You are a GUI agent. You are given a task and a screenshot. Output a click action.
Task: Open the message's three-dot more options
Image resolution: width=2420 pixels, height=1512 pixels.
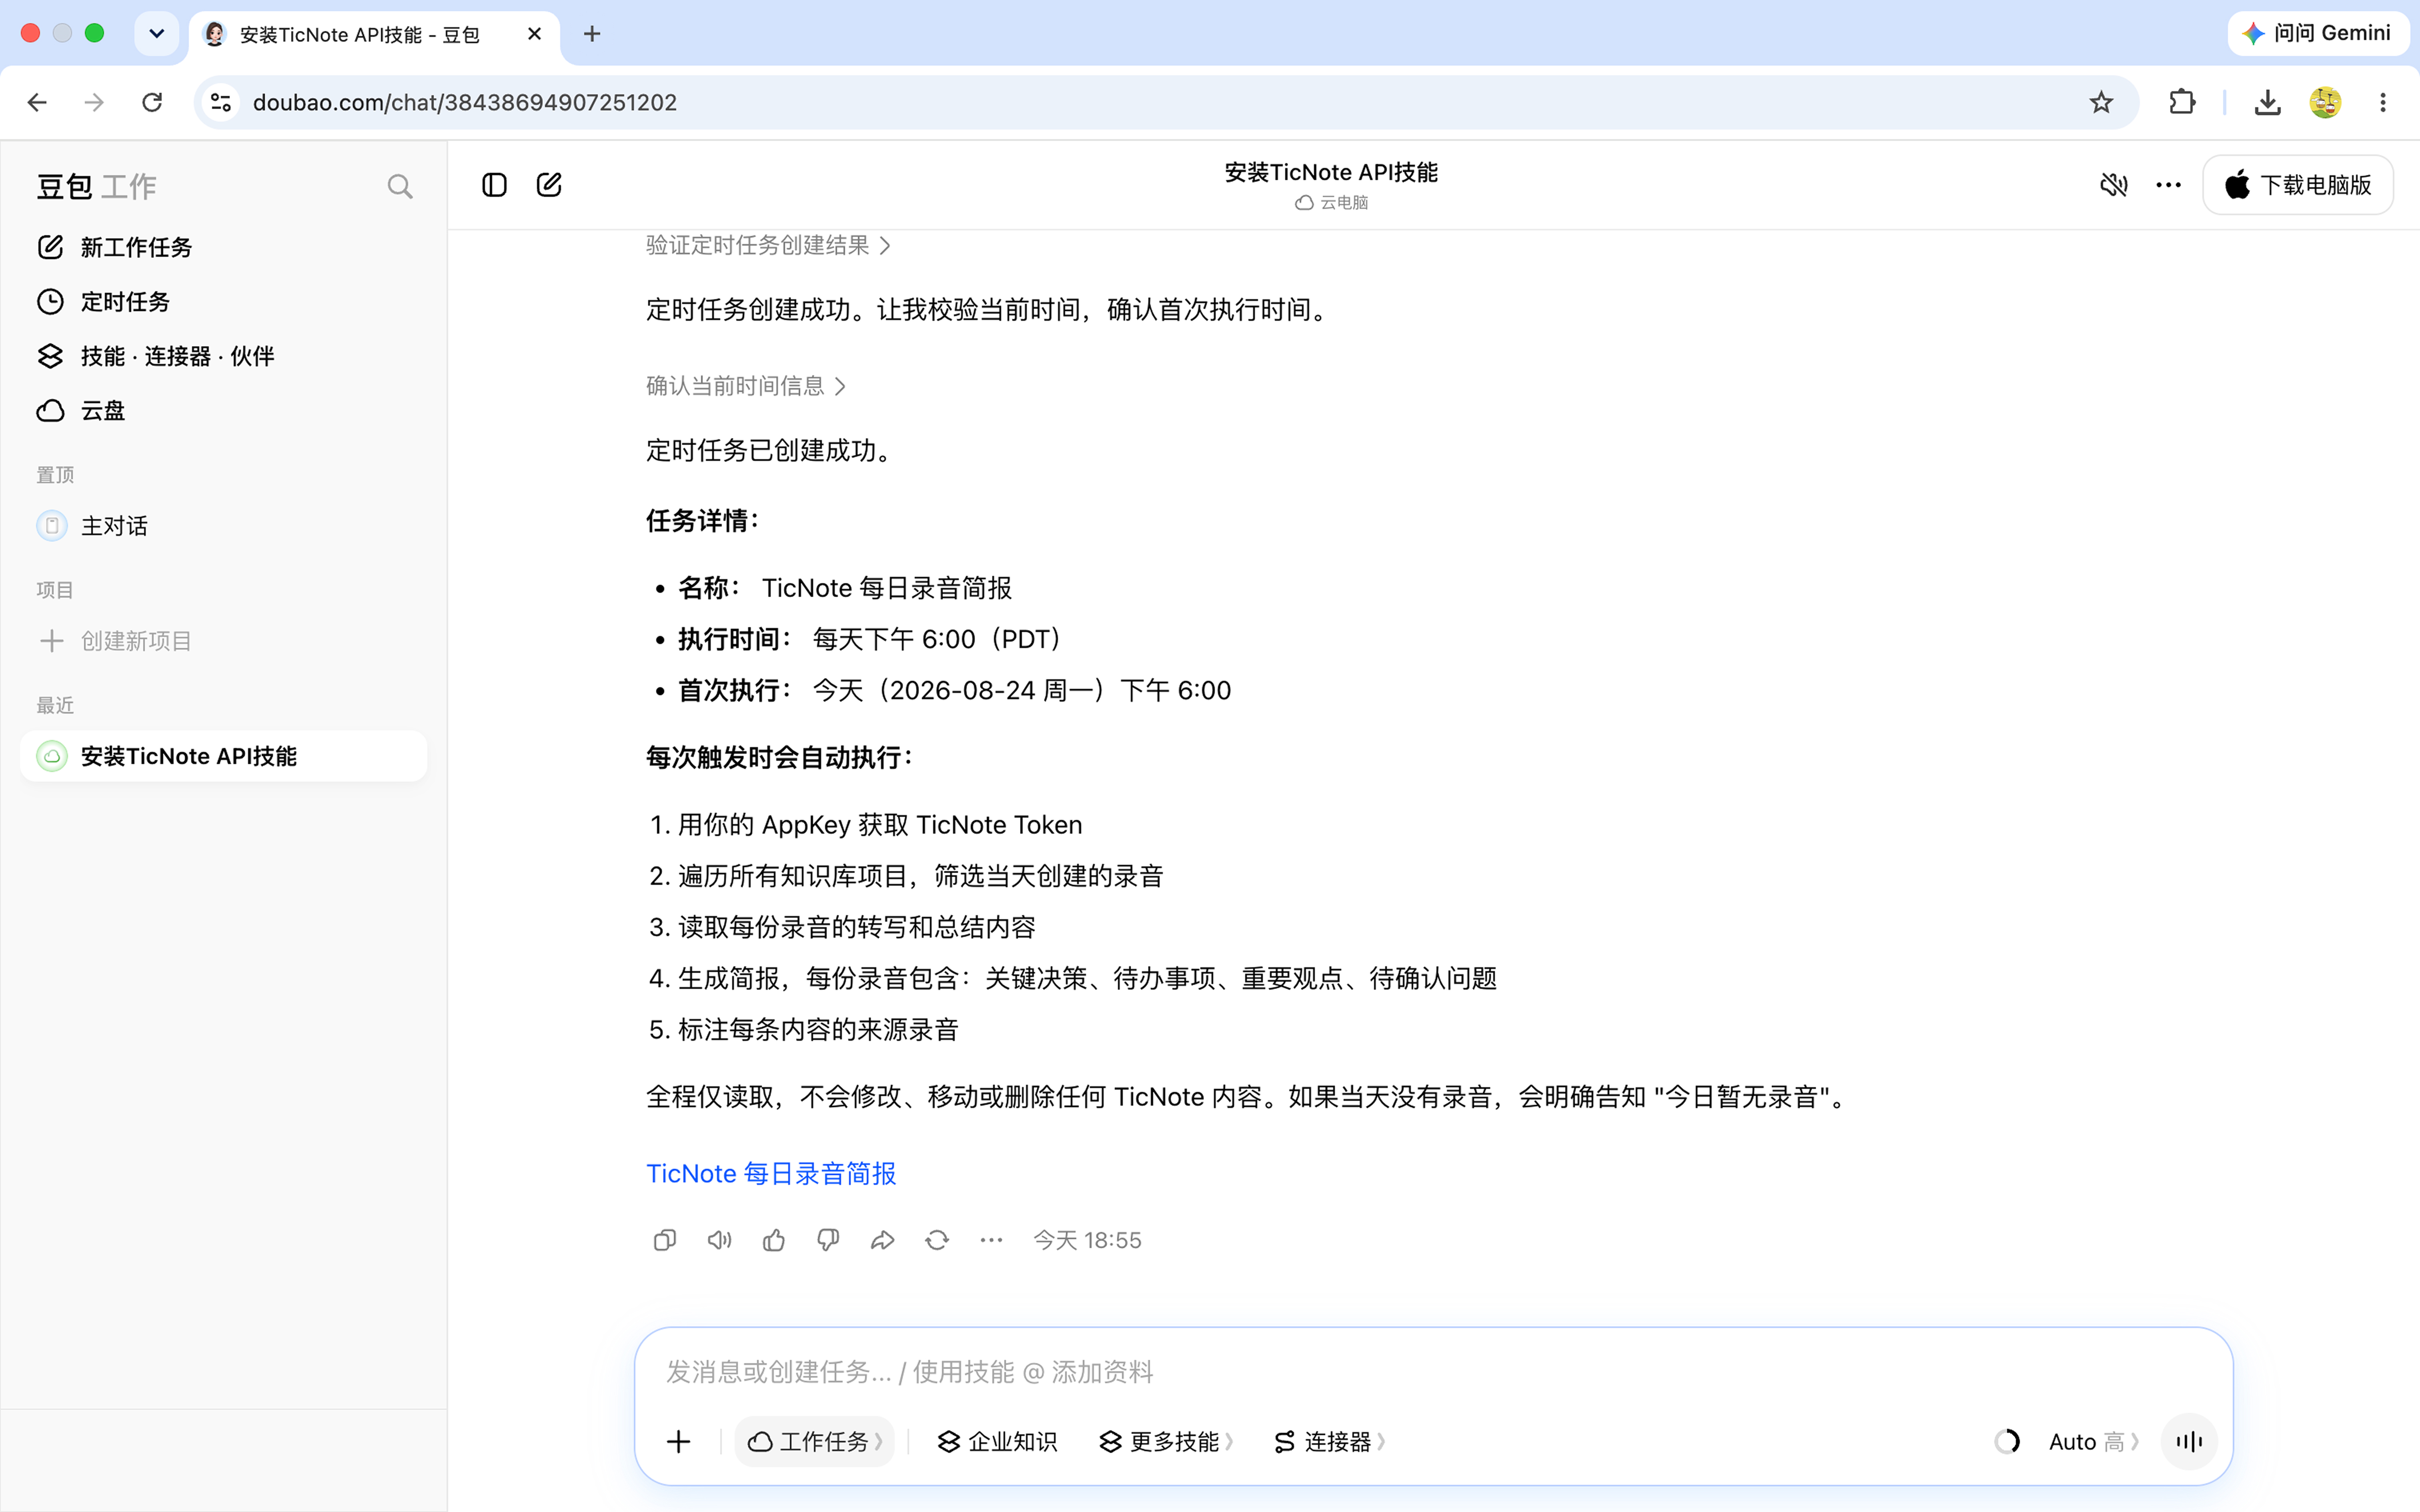coord(991,1240)
